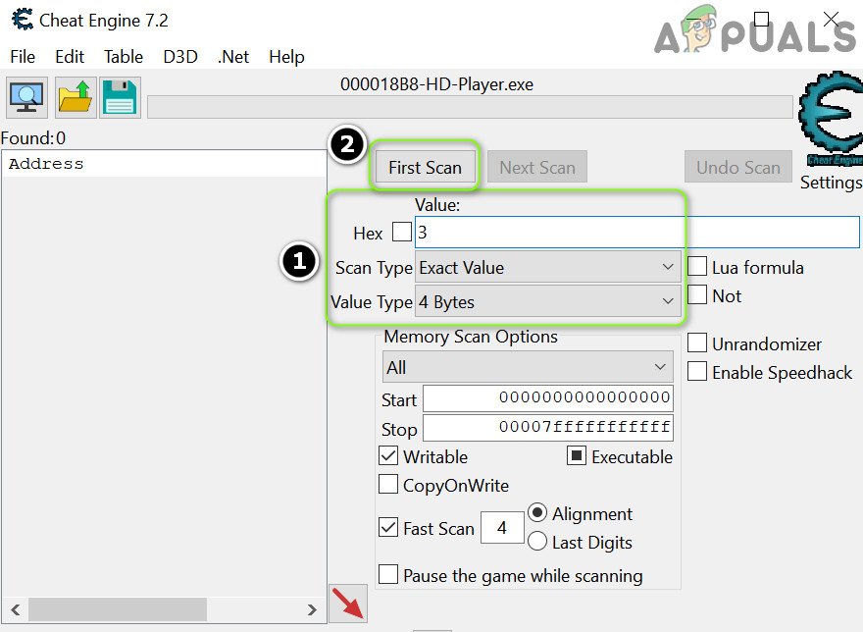Click the red arrow add-address icon
This screenshot has width=863, height=632.
(x=348, y=604)
